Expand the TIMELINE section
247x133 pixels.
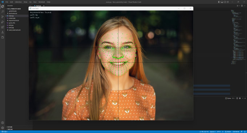pyautogui.click(x=10, y=129)
